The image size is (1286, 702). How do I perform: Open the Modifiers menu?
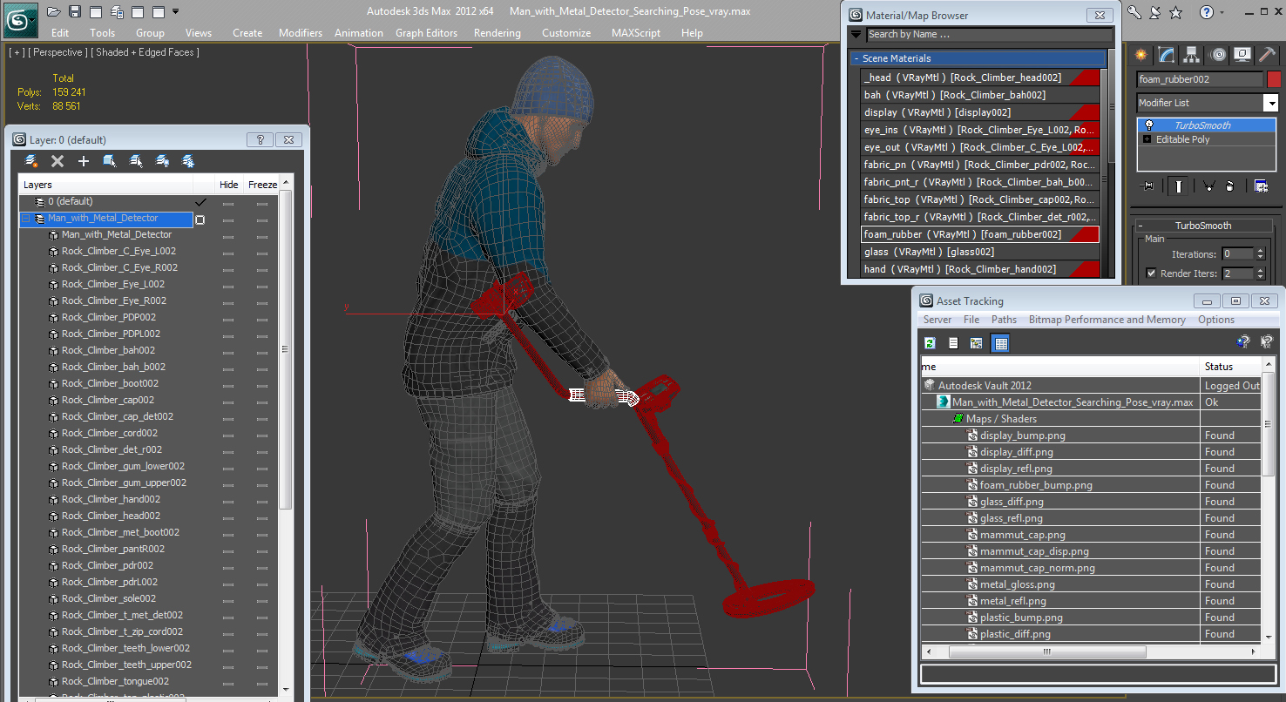tap(301, 33)
